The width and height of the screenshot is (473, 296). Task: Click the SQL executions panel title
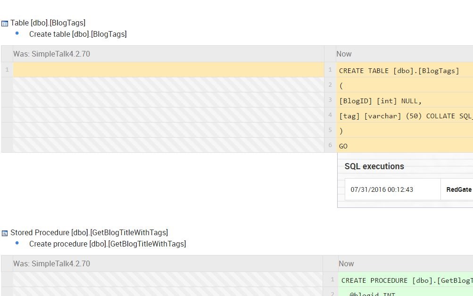click(x=374, y=166)
